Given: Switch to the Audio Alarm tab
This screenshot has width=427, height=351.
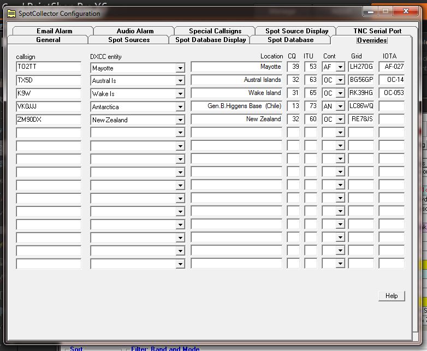Looking at the screenshot, I should pos(134,31).
